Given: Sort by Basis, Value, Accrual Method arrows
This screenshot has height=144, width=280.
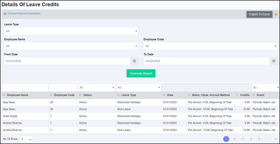Looking at the screenshot, I should [x=189, y=95].
